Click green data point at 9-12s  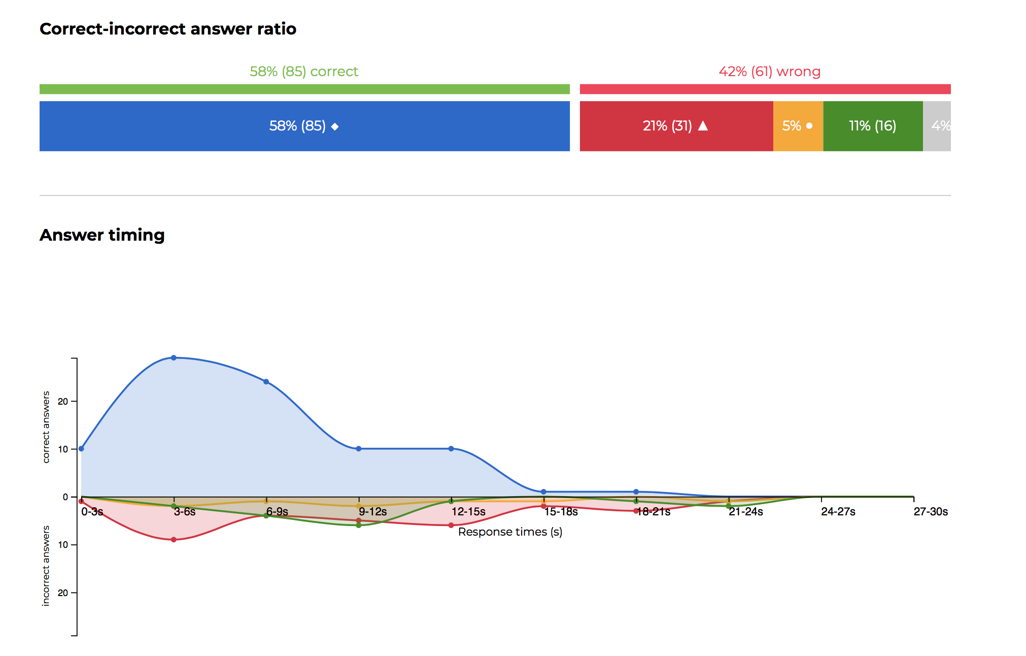pyautogui.click(x=359, y=525)
